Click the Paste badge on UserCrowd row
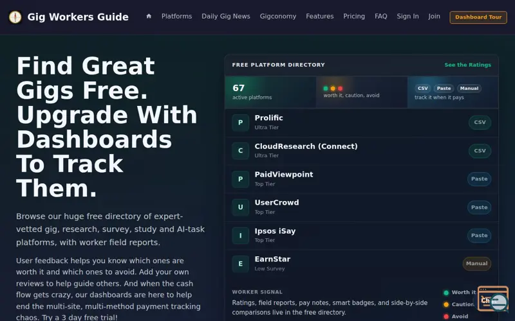 point(479,207)
